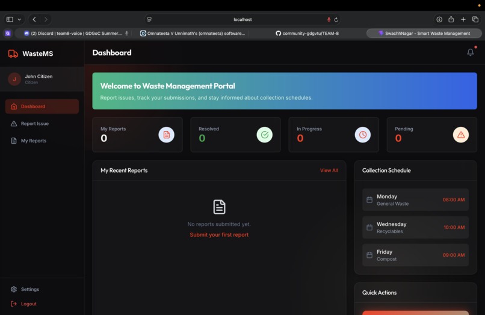Click the Logout arrow icon
Image resolution: width=485 pixels, height=315 pixels.
(x=14, y=304)
